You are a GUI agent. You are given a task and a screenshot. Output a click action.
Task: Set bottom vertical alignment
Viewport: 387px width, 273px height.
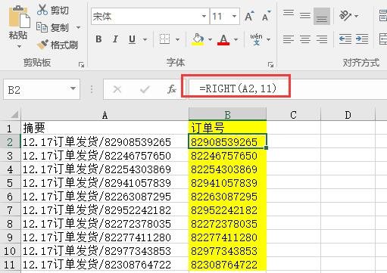coord(322,16)
